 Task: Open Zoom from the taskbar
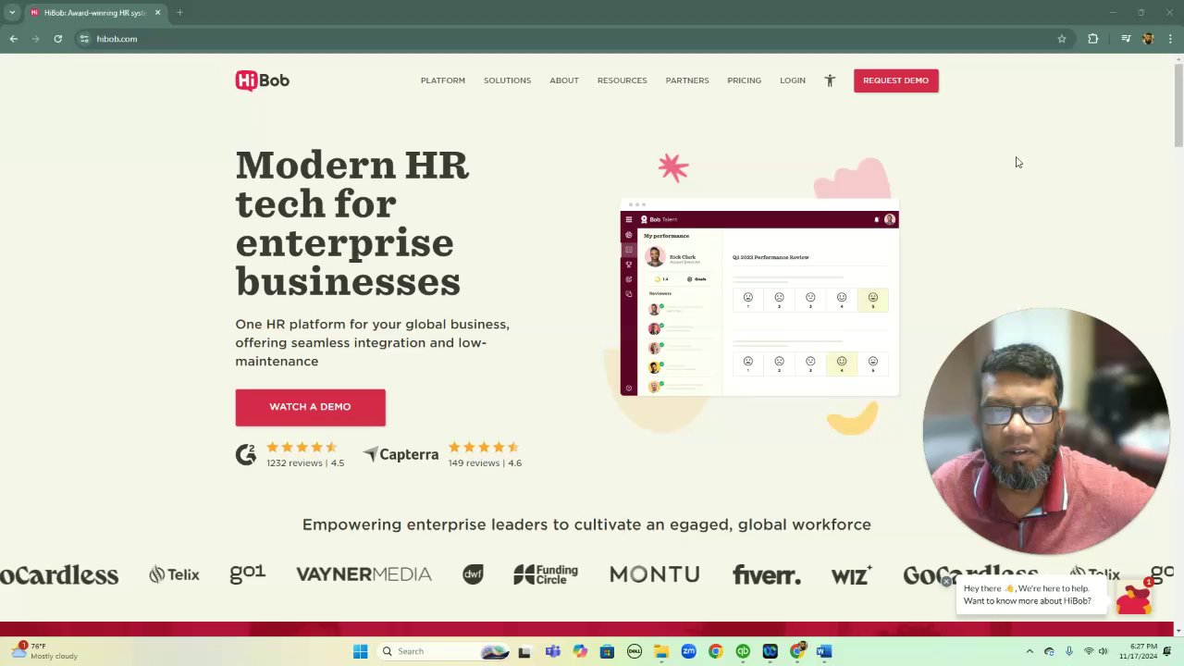coord(688,651)
